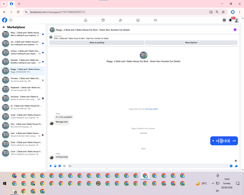Screen dimensions: 244x195
Task: Open the Facebook menu grid icon
Action: (x=224, y=20)
